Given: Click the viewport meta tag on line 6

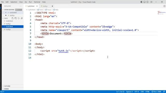Looking at the screenshot, I should 89,30.
